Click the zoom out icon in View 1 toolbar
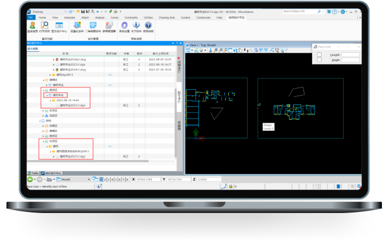The height and width of the screenshot is (243, 389). pyautogui.click(x=221, y=50)
